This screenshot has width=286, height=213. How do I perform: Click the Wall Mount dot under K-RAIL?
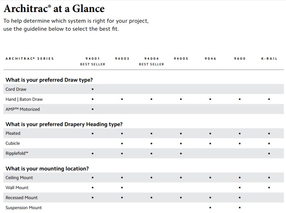269,188
